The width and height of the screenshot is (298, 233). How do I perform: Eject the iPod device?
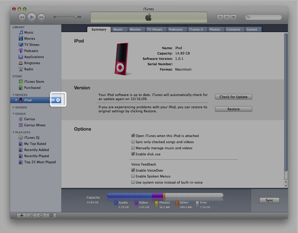click(58, 100)
